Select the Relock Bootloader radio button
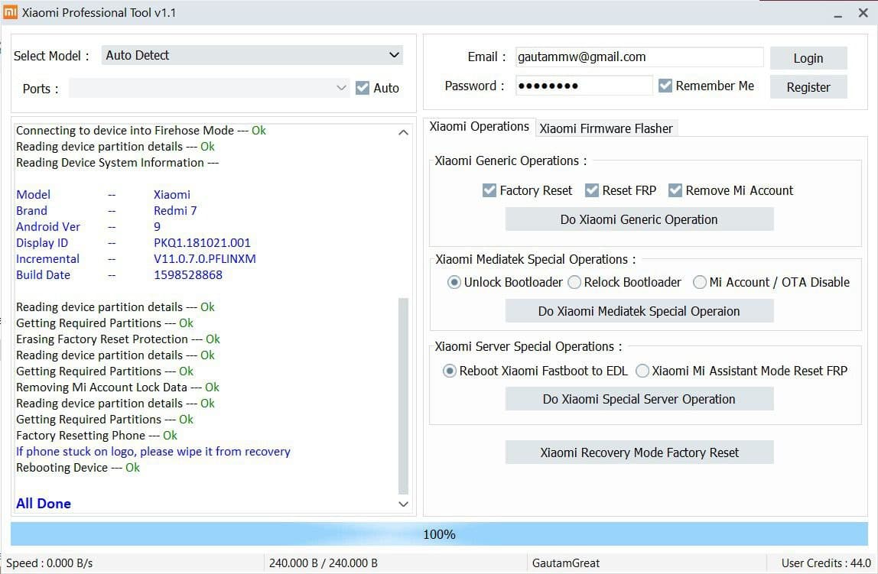Image resolution: width=878 pixels, height=574 pixels. click(x=574, y=283)
